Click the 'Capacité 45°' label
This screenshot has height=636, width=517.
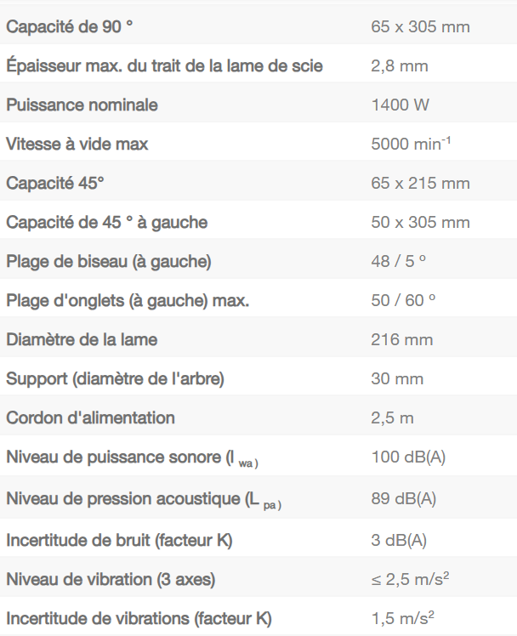[x=58, y=183]
